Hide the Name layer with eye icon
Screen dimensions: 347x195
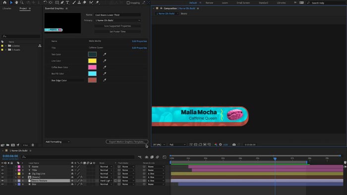(2, 167)
